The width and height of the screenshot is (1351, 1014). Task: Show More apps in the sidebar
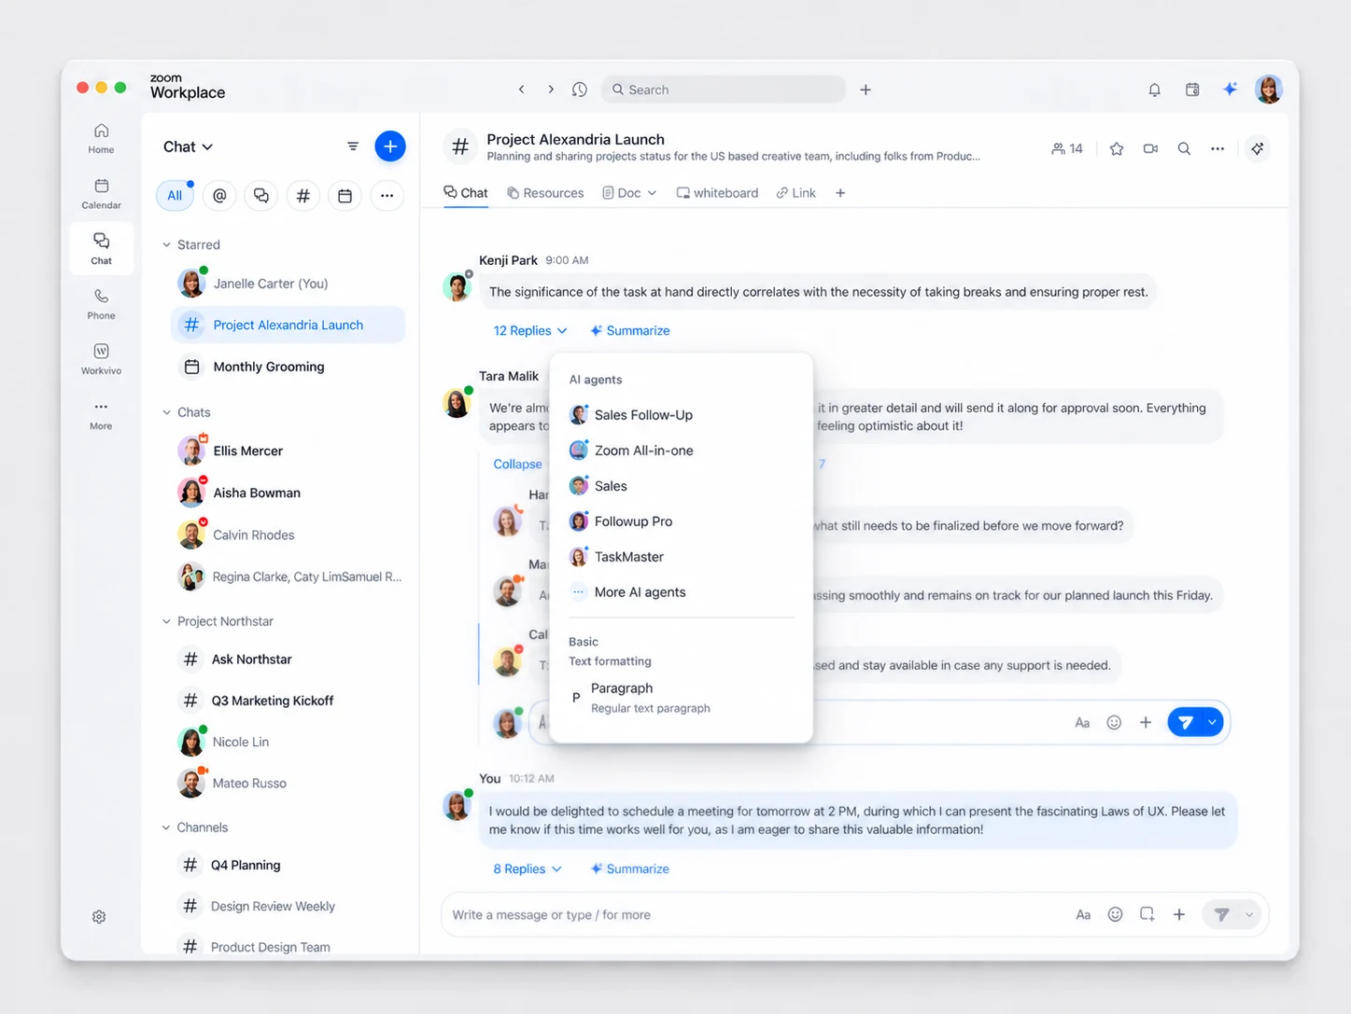(x=101, y=414)
